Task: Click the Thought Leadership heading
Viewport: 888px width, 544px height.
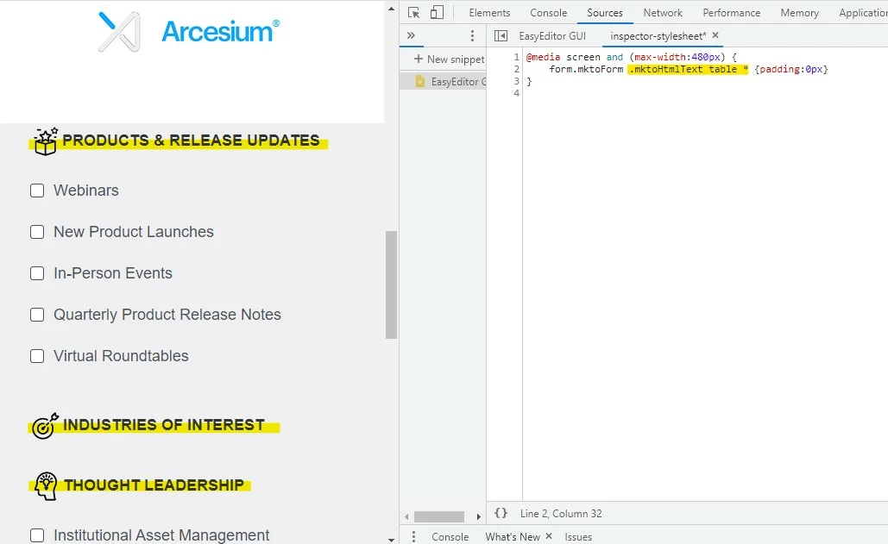Action: (154, 485)
